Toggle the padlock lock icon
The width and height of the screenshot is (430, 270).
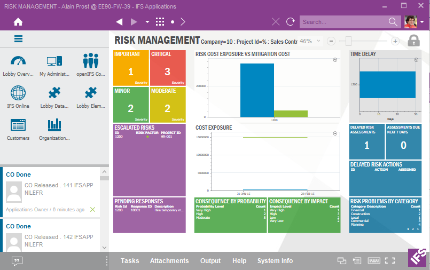(x=413, y=41)
